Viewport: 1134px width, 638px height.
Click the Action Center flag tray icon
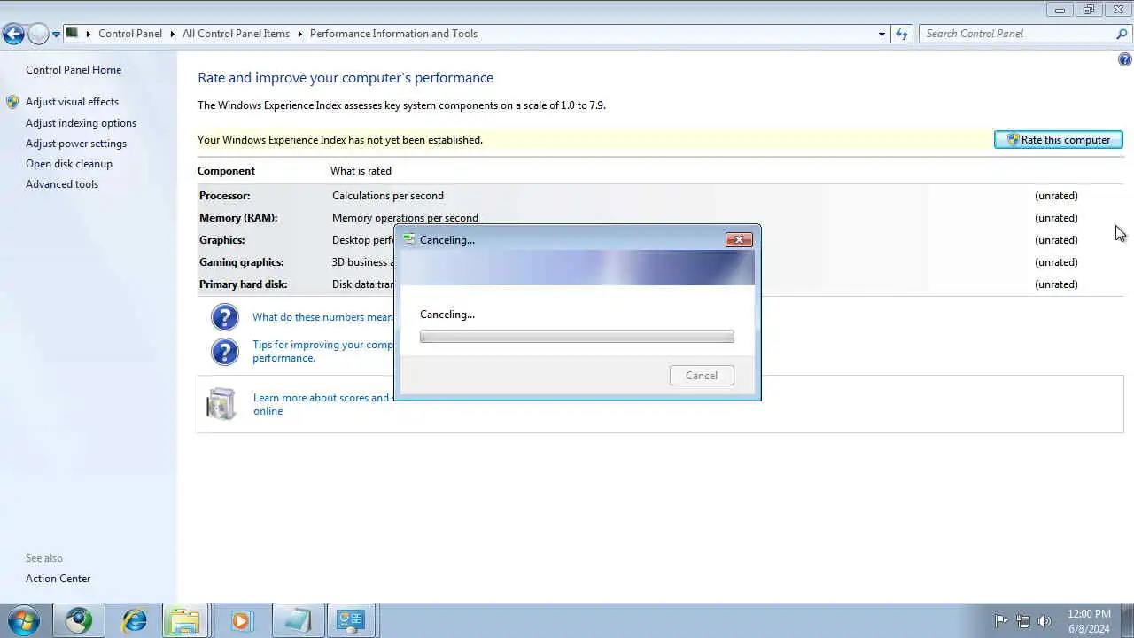tap(1001, 621)
